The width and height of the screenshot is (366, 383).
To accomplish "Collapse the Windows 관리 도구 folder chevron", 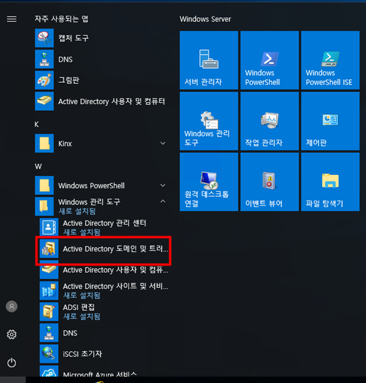I will pos(163,202).
